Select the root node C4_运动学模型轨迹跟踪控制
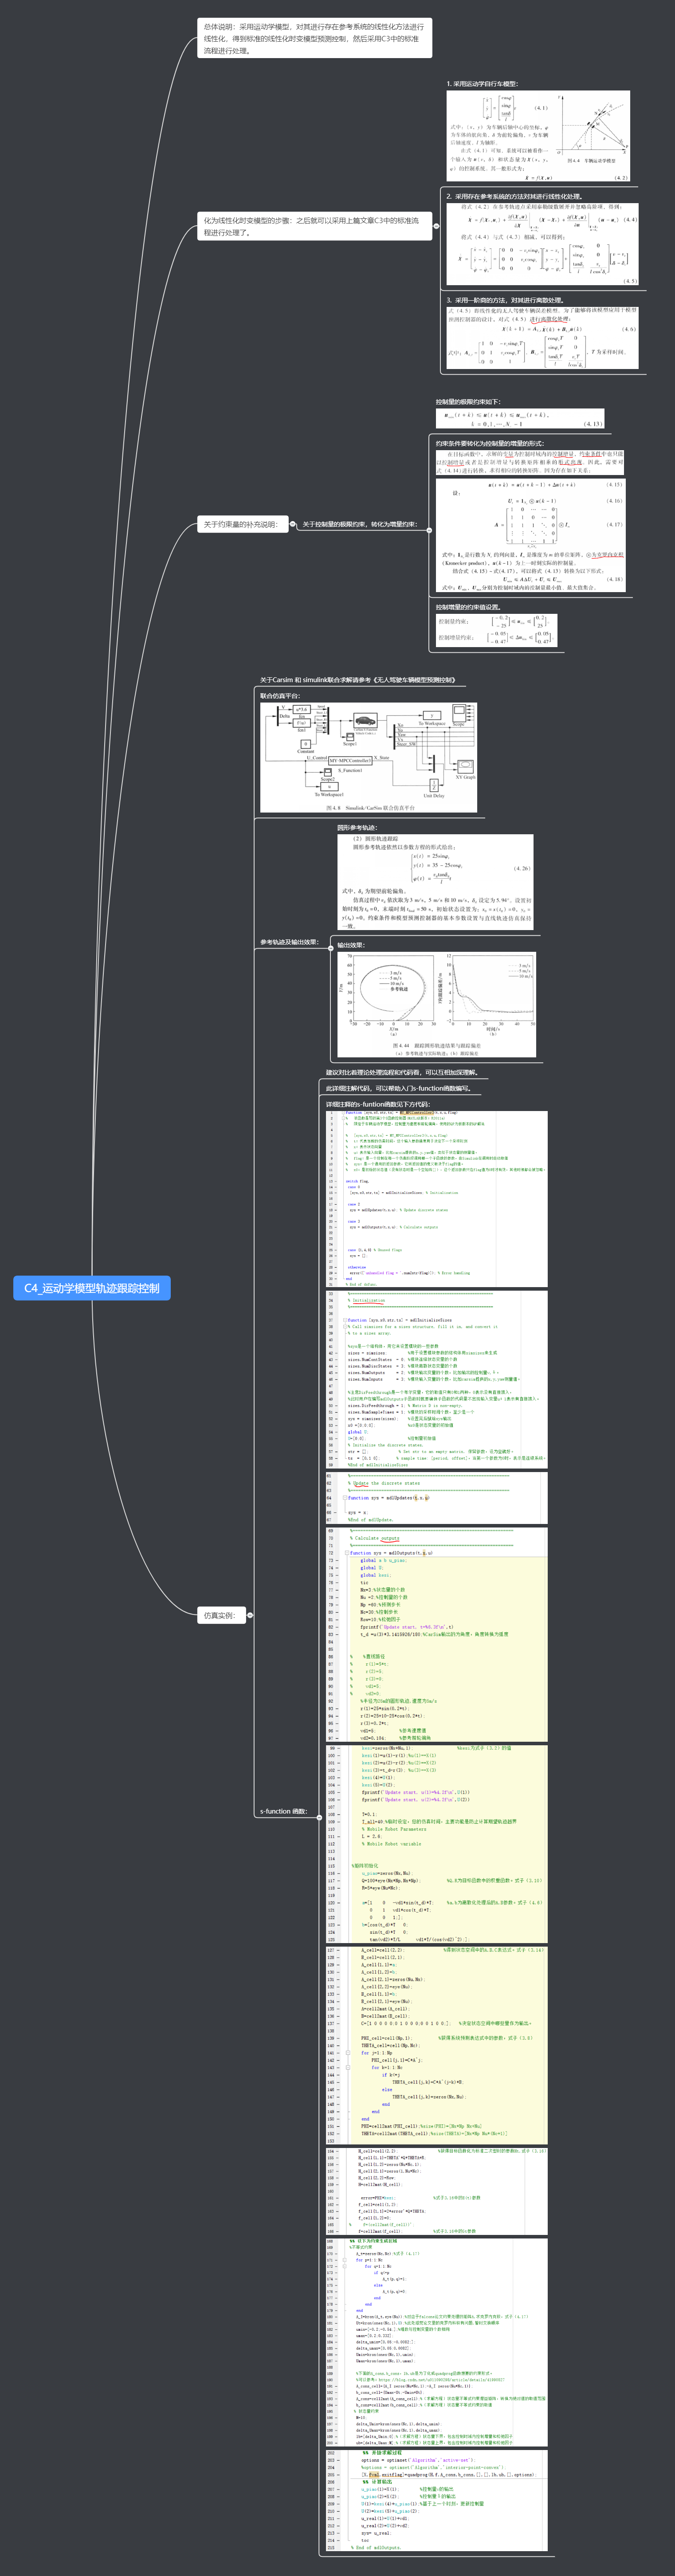Screen dimensions: 675x2576 92,1288
